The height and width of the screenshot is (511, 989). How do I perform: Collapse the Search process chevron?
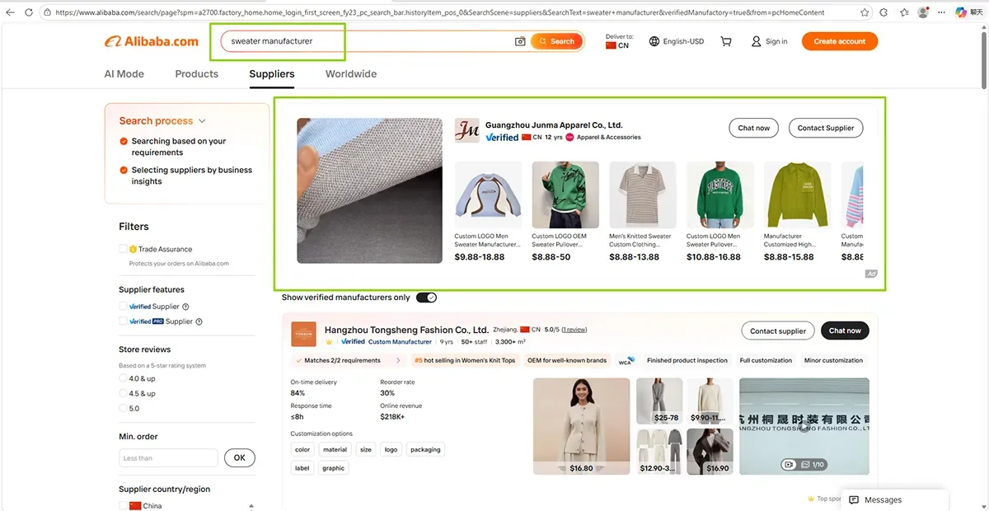click(x=202, y=121)
